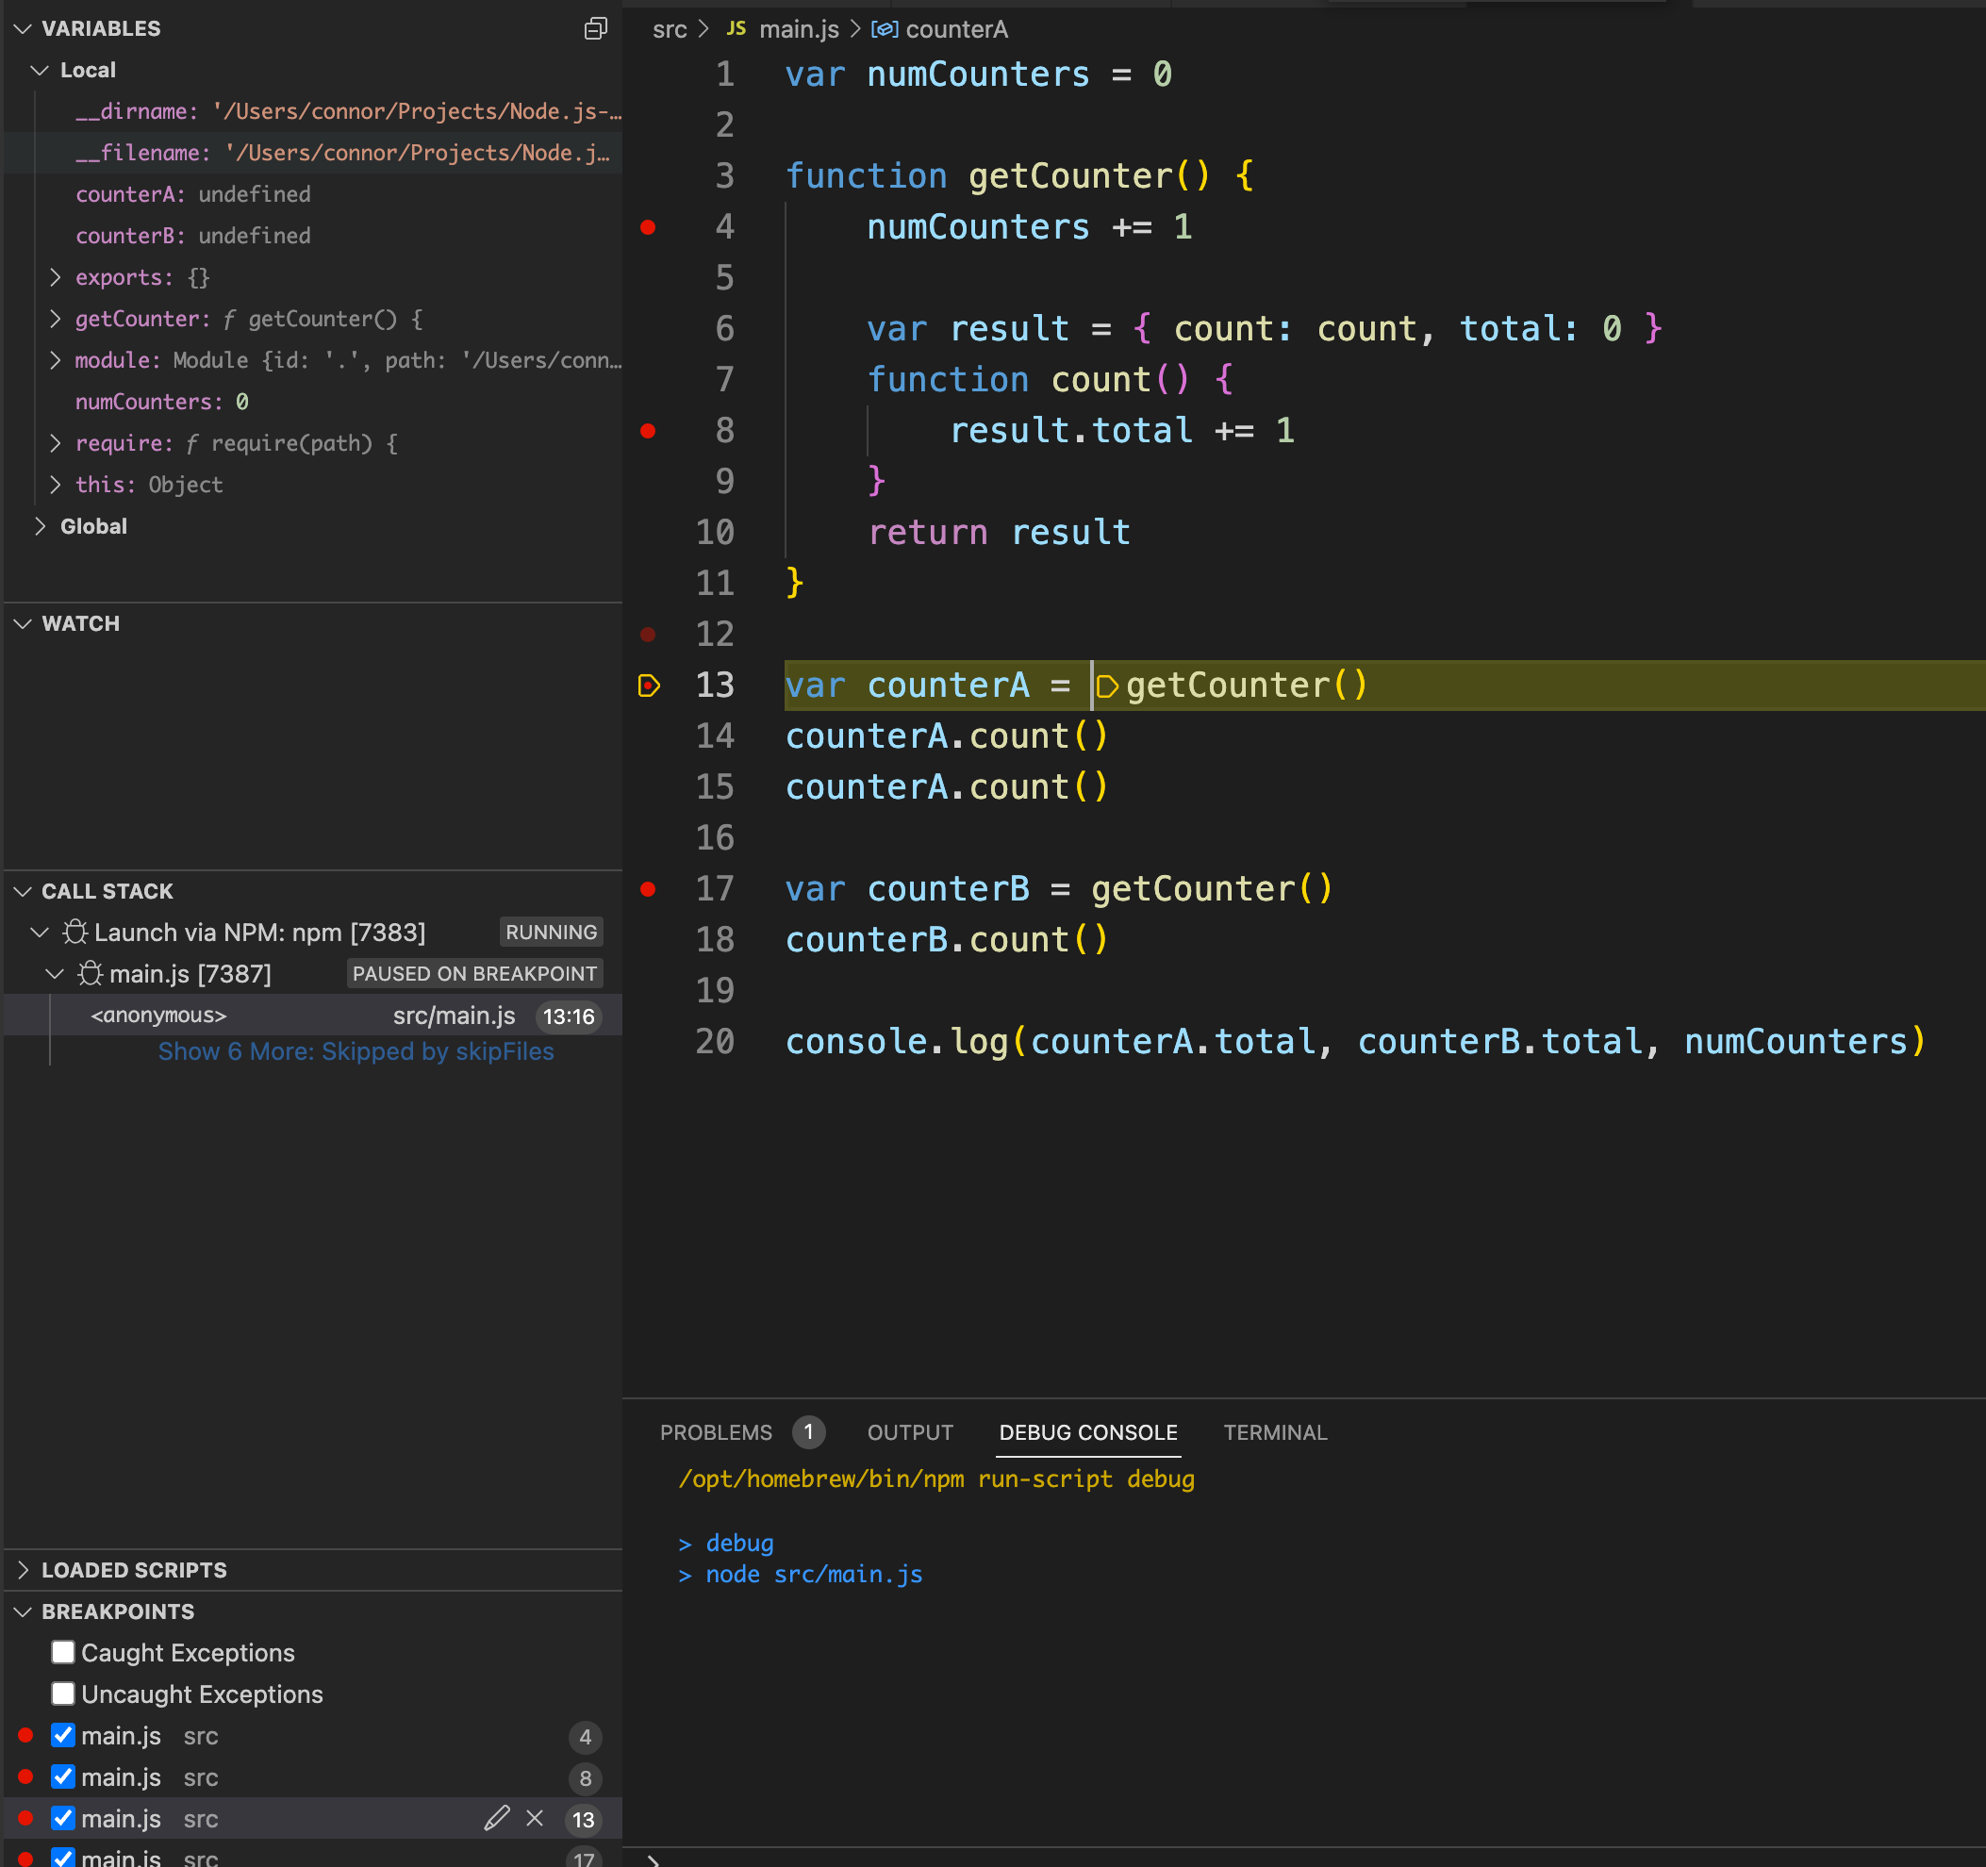This screenshot has width=1986, height=1867.
Task: Click the breakpoint dot on line 17
Action: [x=647, y=889]
